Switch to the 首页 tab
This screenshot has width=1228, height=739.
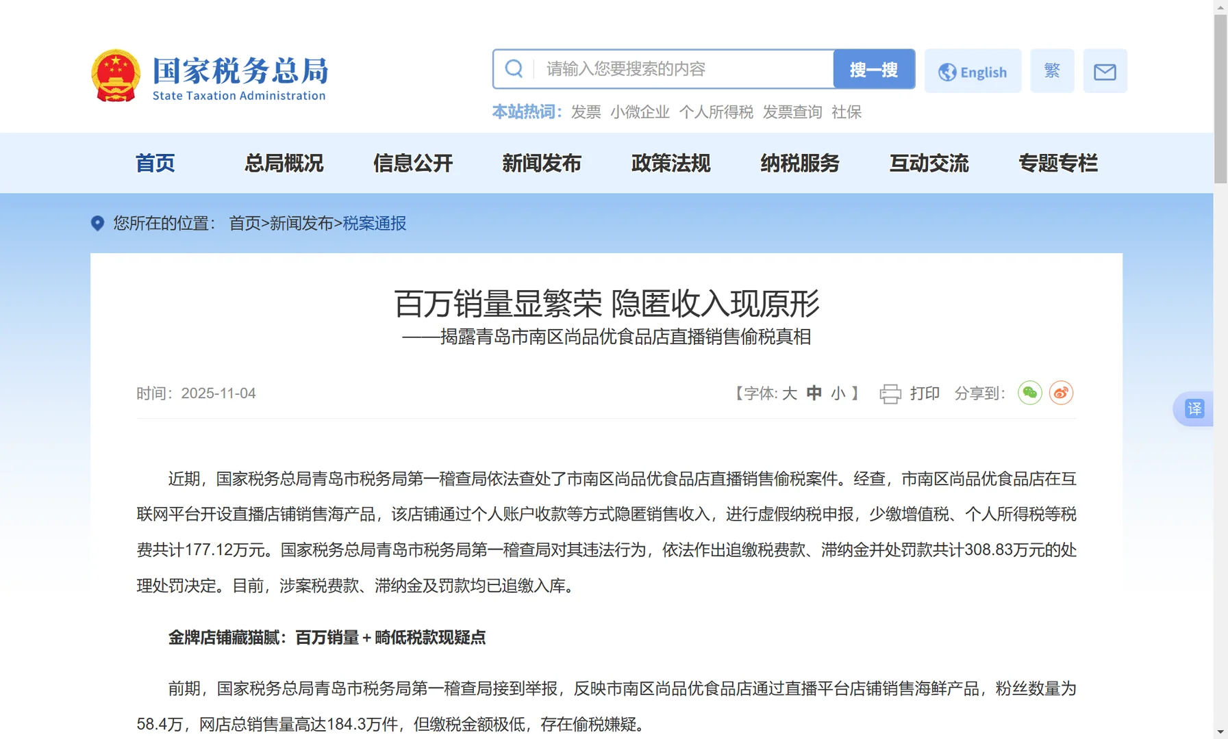tap(155, 164)
